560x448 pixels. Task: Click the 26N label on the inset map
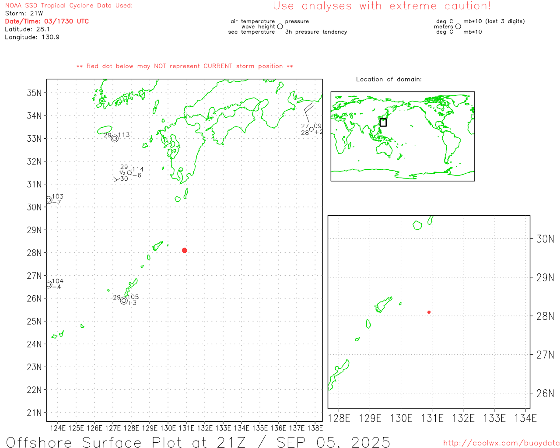[545, 393]
